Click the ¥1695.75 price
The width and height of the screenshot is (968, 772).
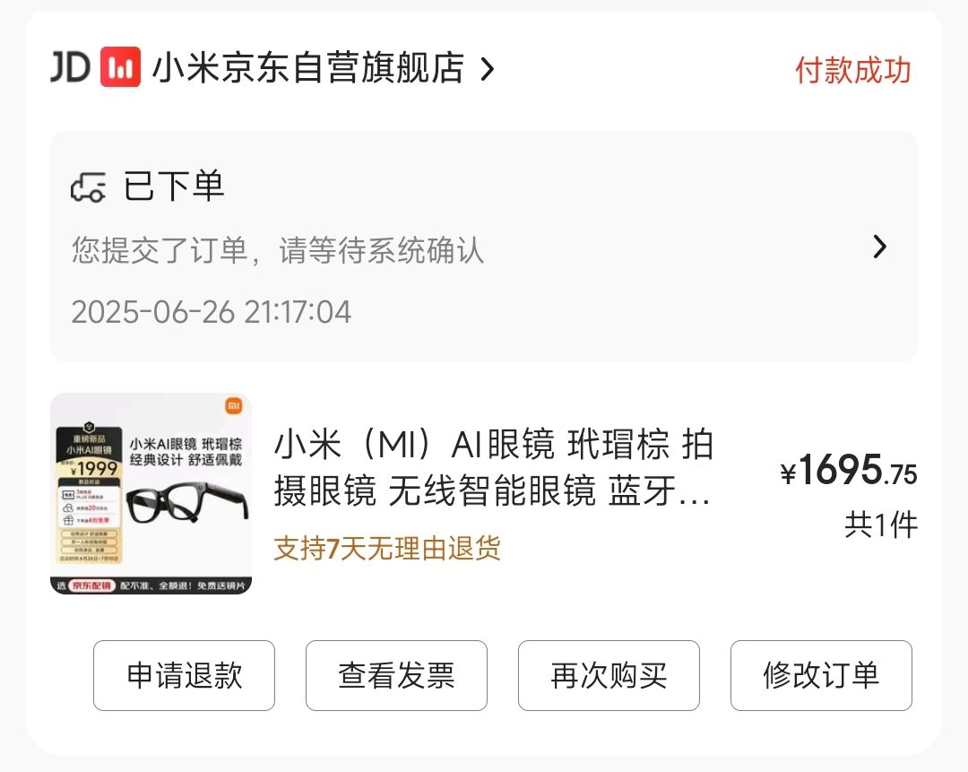849,470
